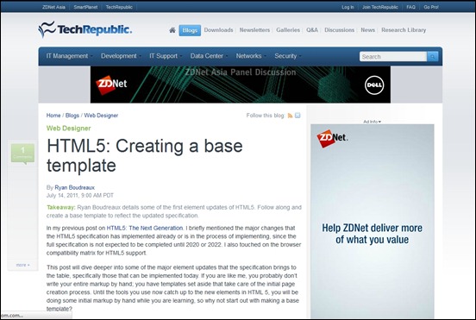Click the ZDNet Asia link

point(53,7)
